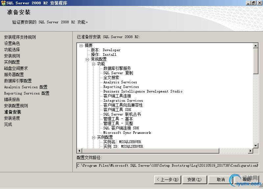The height and width of the screenshot is (189, 263).
Task: Select 准备安装 step in sidebar
Action: point(12,112)
